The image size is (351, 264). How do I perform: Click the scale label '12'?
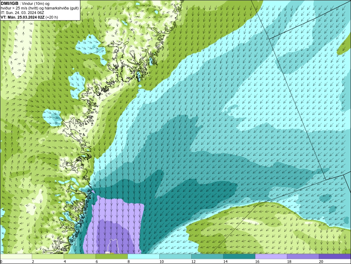point(193,262)
